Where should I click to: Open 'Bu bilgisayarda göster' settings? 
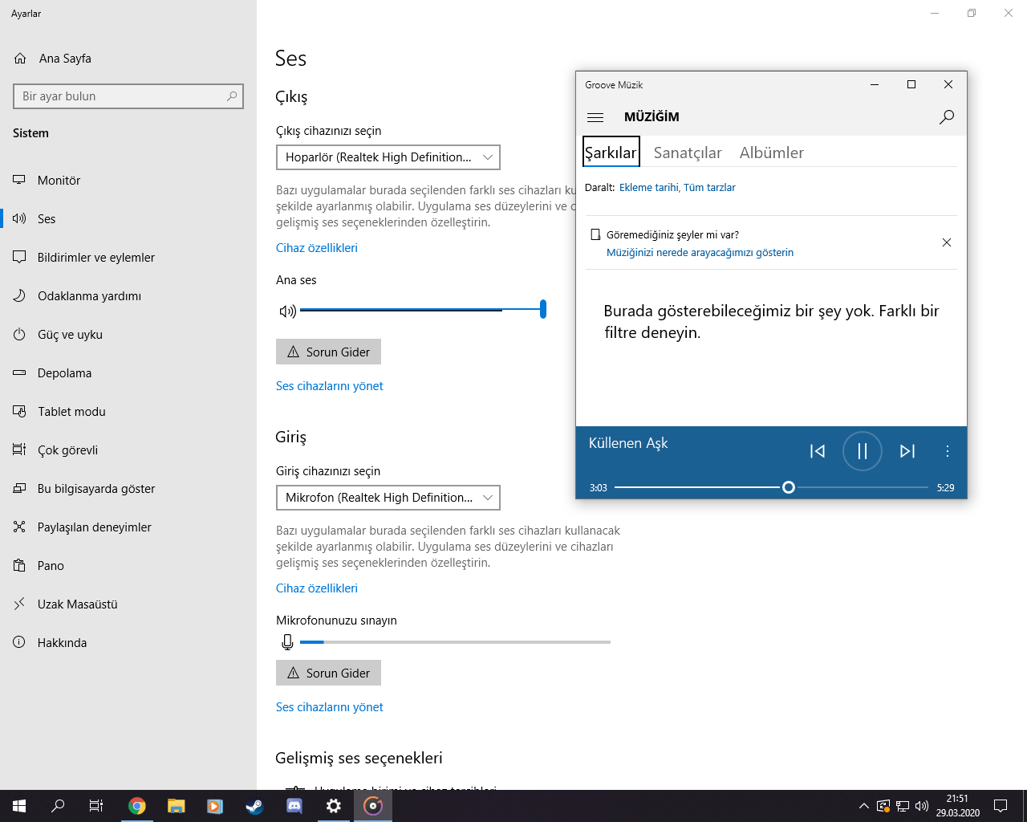click(128, 489)
